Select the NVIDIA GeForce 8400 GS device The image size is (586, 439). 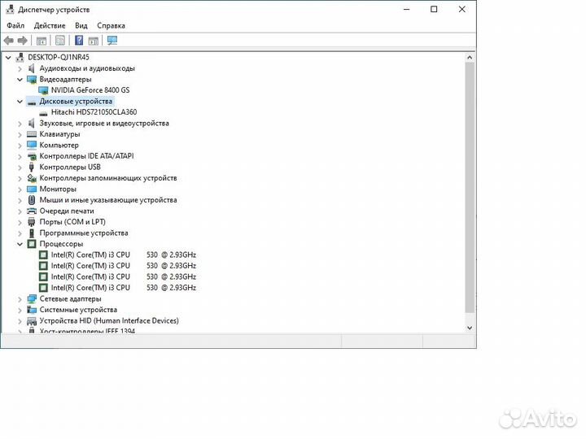tap(90, 90)
